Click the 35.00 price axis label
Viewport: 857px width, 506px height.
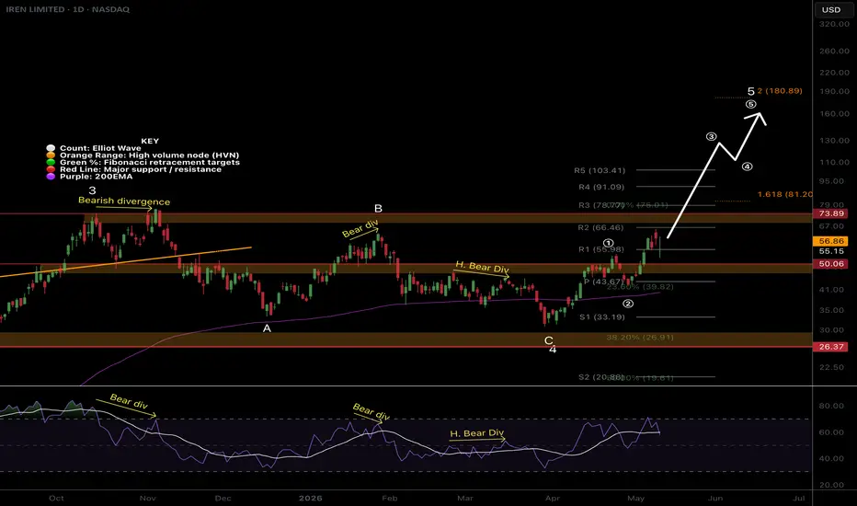[831, 310]
